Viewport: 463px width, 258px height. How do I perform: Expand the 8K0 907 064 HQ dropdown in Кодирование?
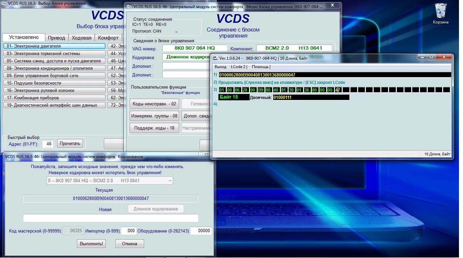click(170, 180)
